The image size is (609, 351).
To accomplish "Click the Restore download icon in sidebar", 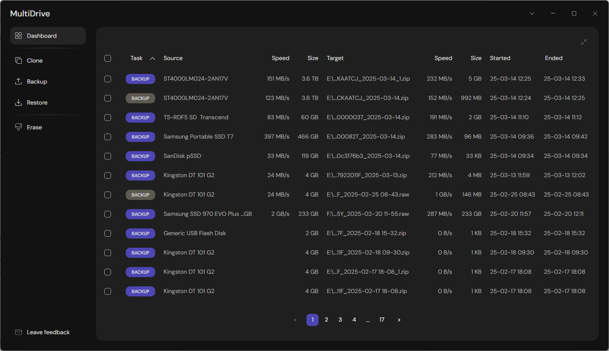I will pos(19,102).
